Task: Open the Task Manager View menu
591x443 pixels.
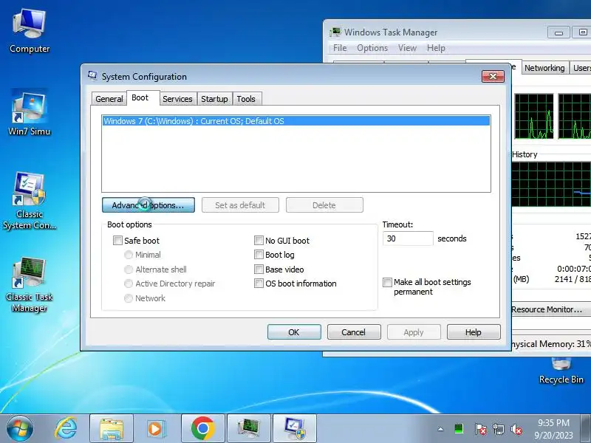Action: pos(408,48)
